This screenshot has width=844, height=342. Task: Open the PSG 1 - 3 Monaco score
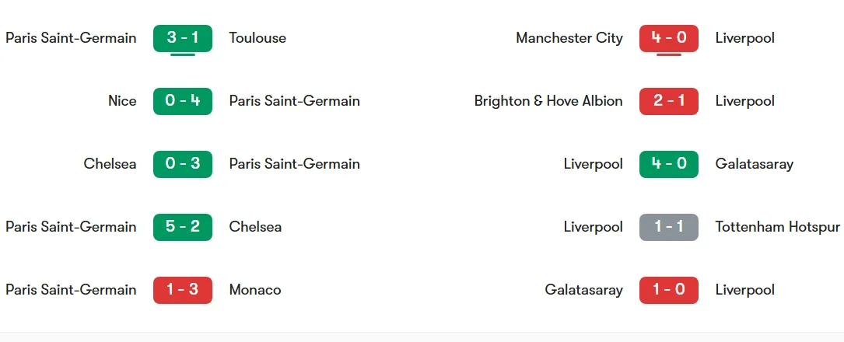point(183,290)
